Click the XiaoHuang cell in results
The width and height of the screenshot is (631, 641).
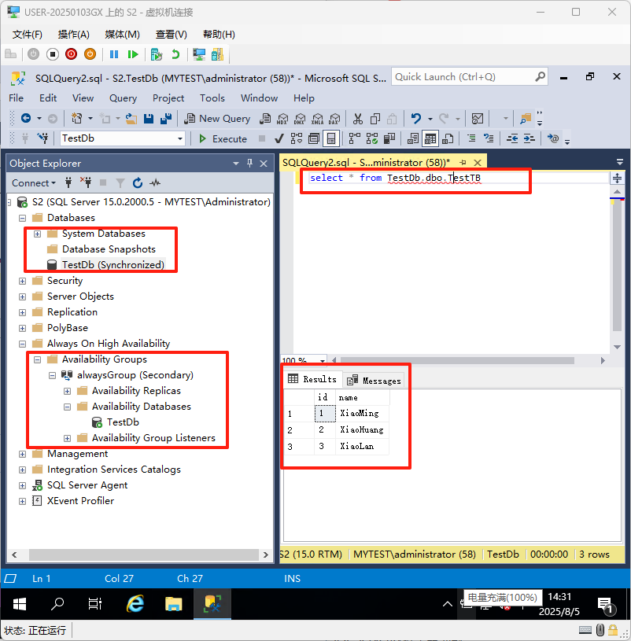(362, 429)
